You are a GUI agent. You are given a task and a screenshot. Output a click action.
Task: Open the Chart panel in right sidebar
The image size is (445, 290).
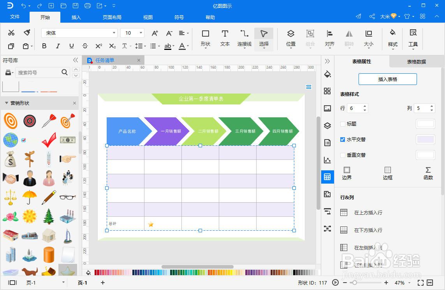[327, 160]
